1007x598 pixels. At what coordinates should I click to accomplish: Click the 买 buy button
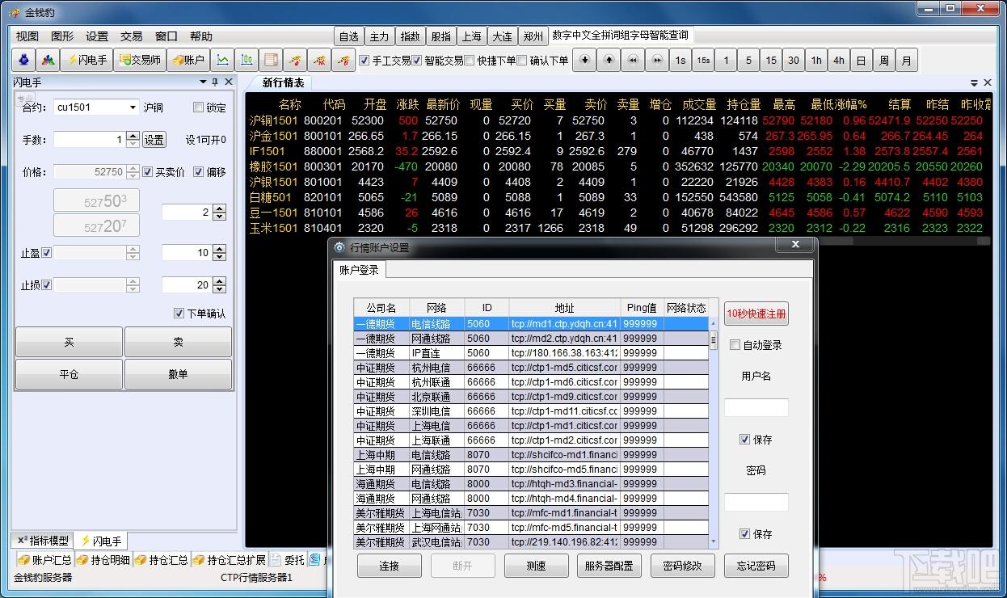coord(69,343)
